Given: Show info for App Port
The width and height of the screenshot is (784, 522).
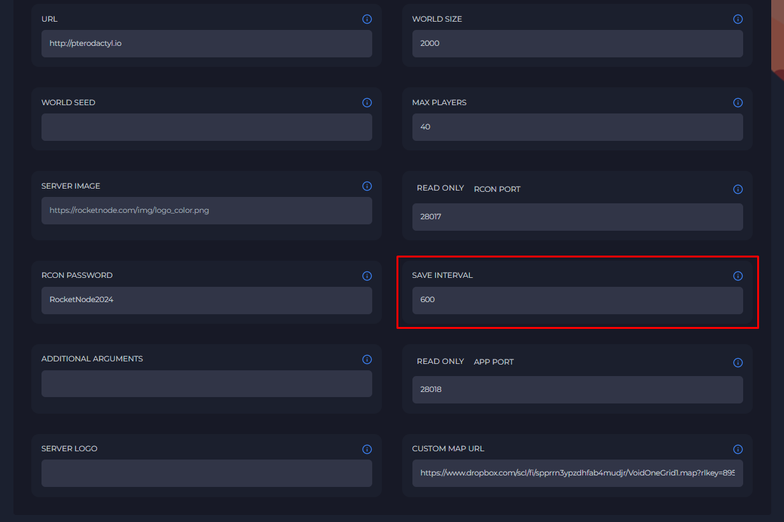Looking at the screenshot, I should [x=738, y=363].
